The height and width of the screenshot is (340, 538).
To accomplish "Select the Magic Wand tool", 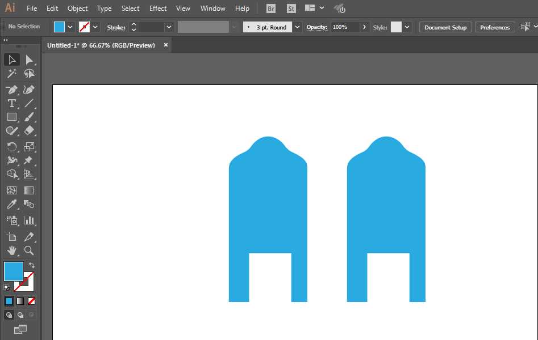I will click(11, 74).
